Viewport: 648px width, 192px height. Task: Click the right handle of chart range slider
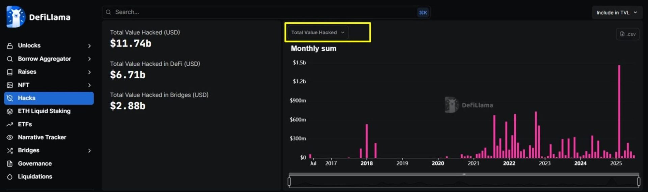click(x=639, y=182)
